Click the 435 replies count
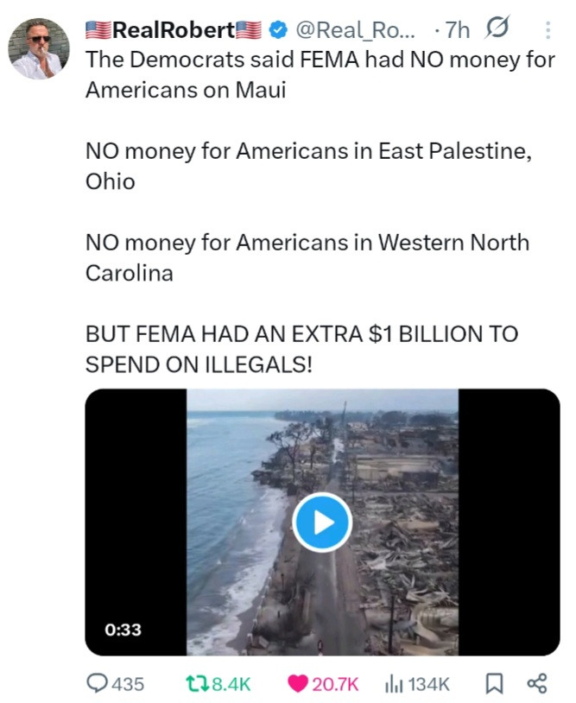This screenshot has width=576, height=703. coord(129,684)
